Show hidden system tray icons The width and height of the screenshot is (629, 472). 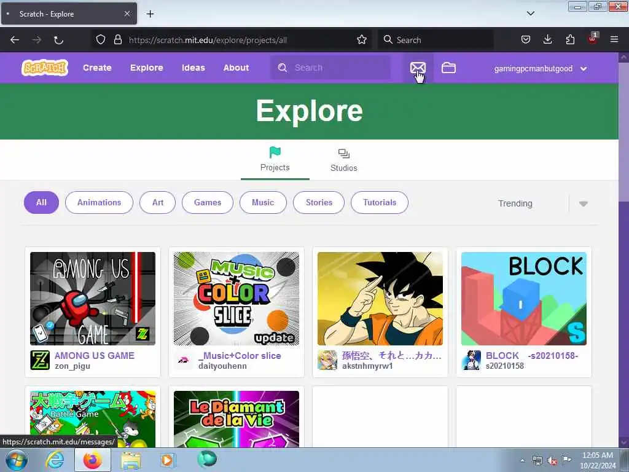point(522,460)
